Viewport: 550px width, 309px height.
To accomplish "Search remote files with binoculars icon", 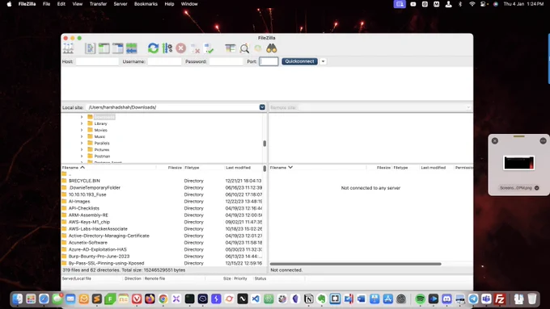I will point(272,48).
